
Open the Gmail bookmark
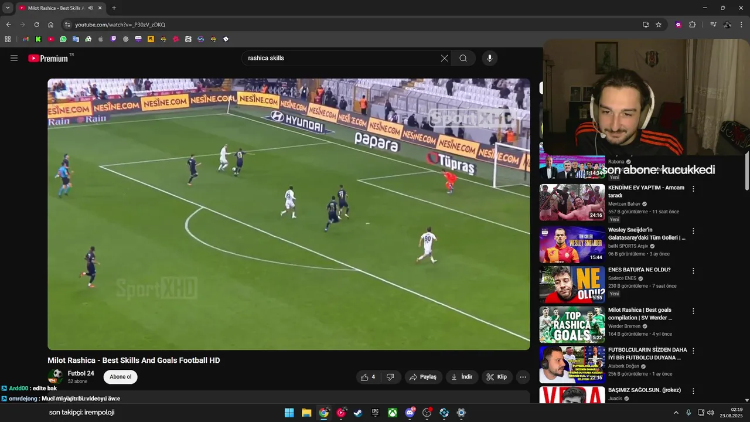click(26, 39)
